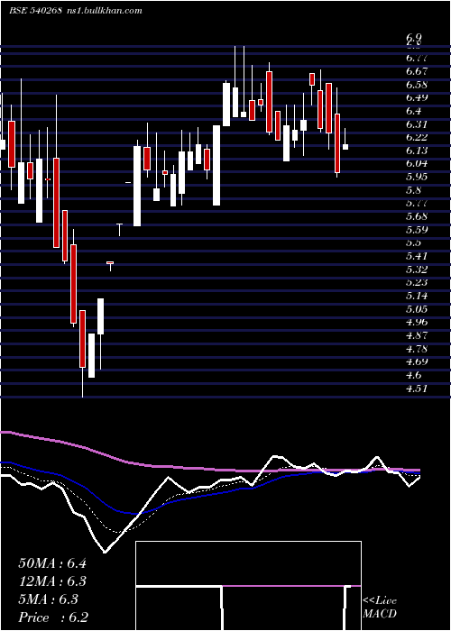
Task: Select the 4.96 price axis label
Action: pyautogui.click(x=417, y=322)
